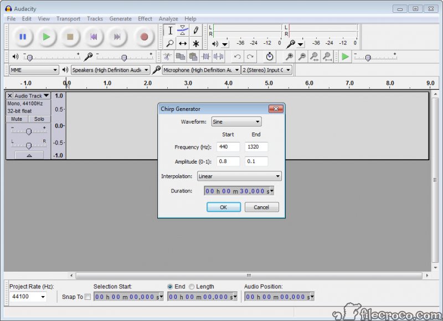Open the Analyze menu
This screenshot has height=321, width=443.
pos(168,19)
